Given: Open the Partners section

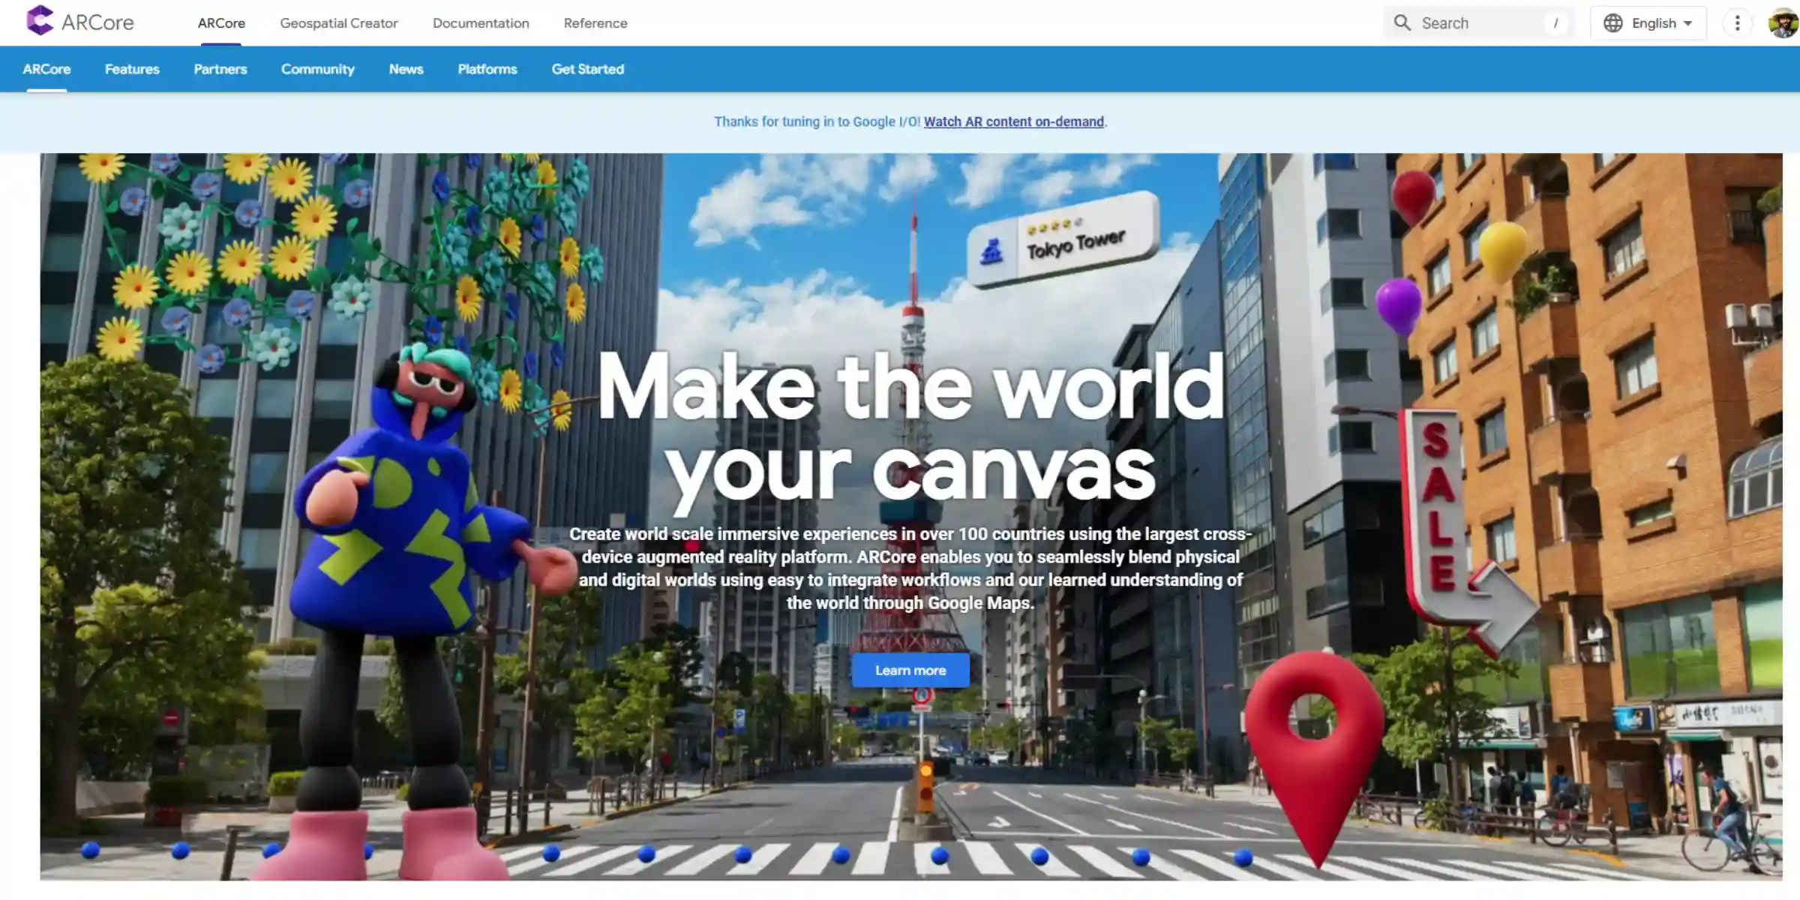Looking at the screenshot, I should coord(220,69).
